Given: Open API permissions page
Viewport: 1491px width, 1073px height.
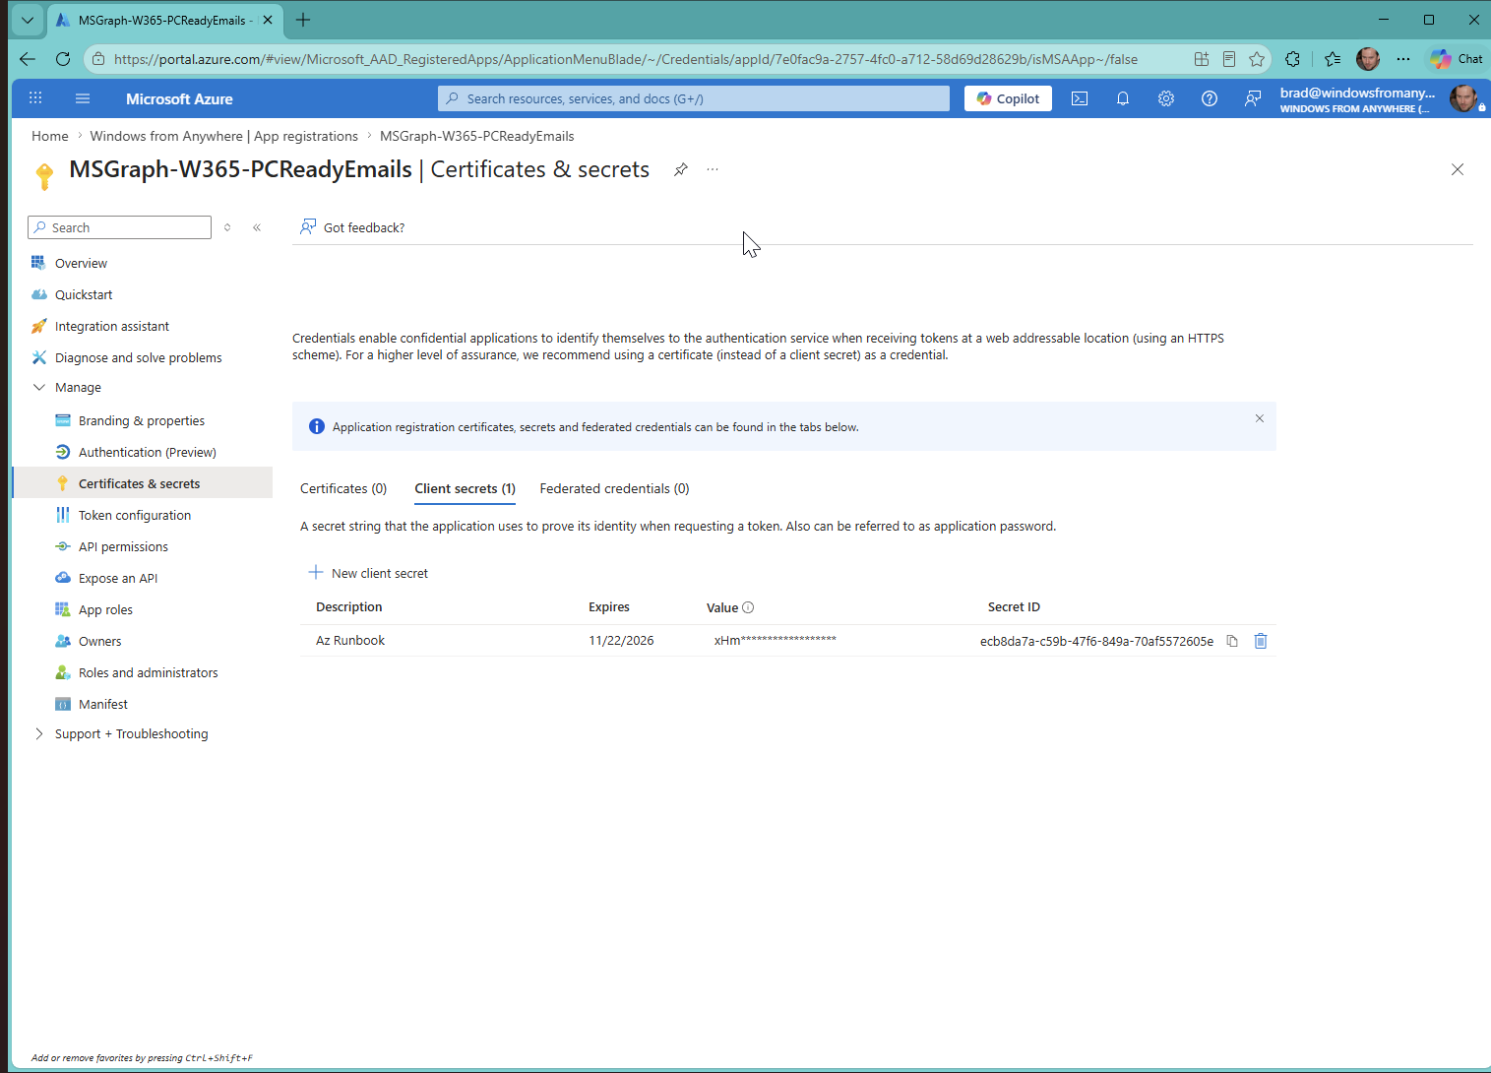Looking at the screenshot, I should 123,546.
